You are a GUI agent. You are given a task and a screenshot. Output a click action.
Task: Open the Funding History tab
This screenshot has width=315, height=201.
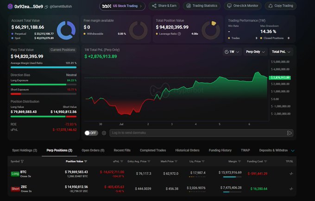220,150
